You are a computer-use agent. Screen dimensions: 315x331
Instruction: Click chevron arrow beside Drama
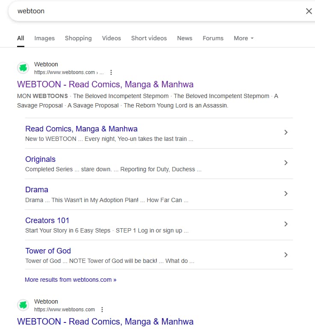pos(286,194)
